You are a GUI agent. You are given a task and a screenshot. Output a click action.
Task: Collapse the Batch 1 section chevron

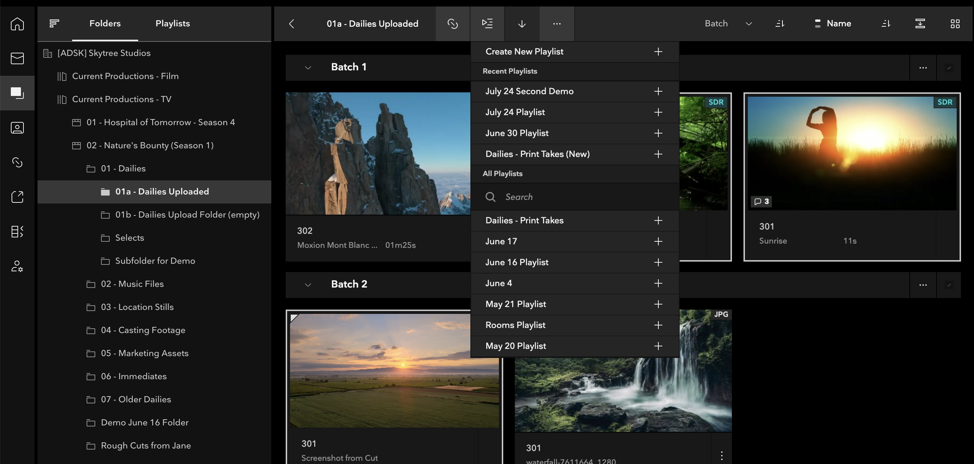click(x=308, y=67)
